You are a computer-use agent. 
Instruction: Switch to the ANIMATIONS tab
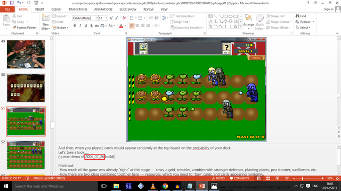tap(103, 10)
